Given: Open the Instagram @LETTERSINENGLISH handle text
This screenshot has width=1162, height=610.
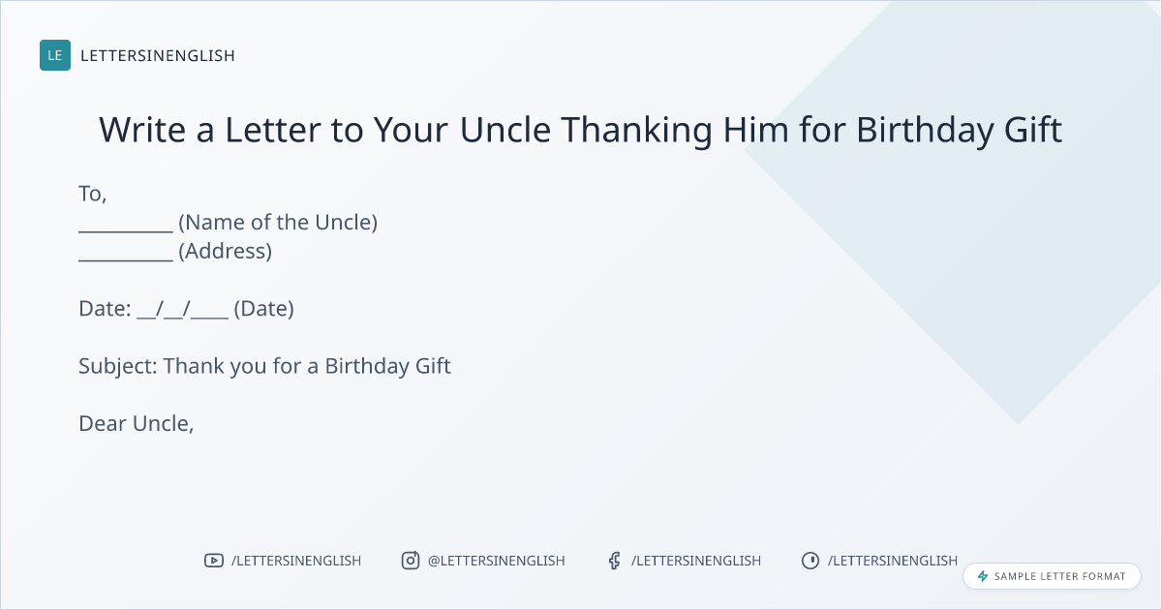Looking at the screenshot, I should 496,561.
